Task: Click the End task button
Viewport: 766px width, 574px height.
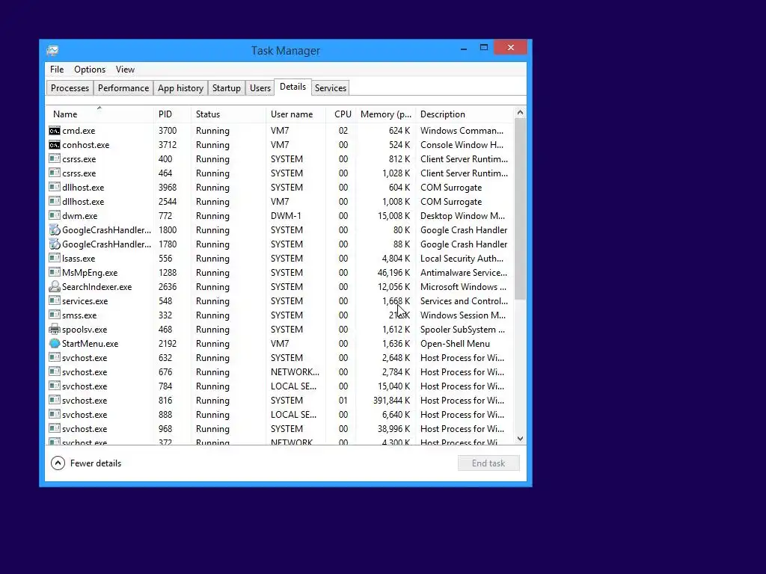Action: [488, 463]
